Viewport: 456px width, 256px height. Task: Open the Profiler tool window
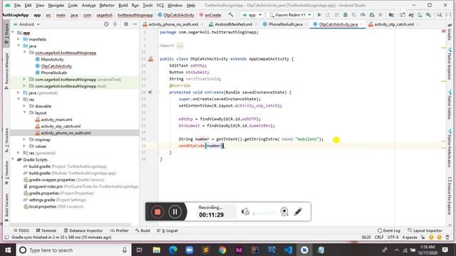coord(119,230)
